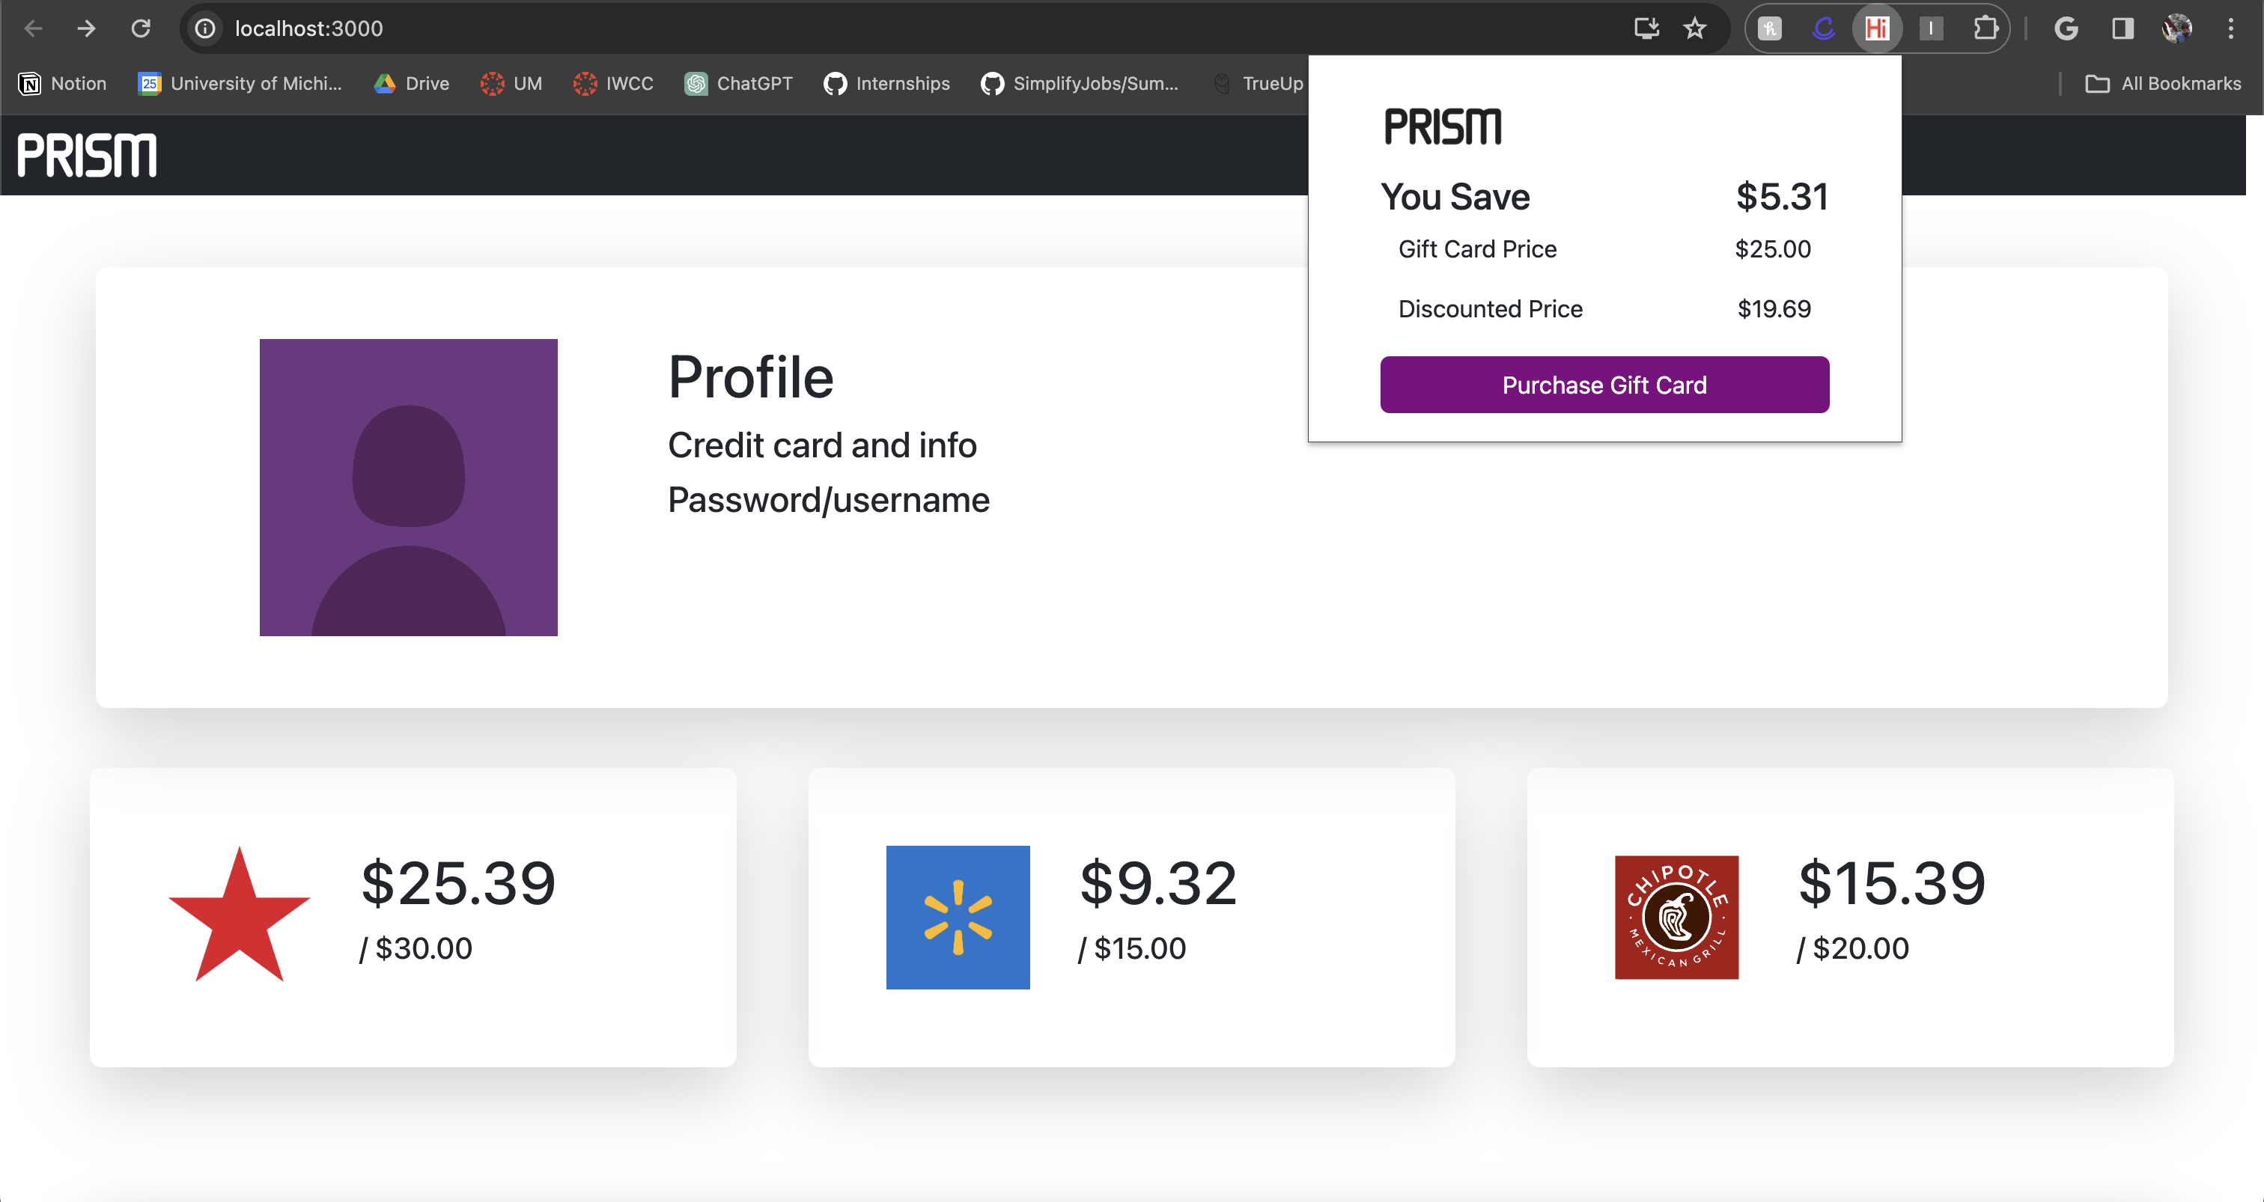This screenshot has width=2264, height=1202.
Task: Bookmark this page with star icon
Action: coord(1694,28)
